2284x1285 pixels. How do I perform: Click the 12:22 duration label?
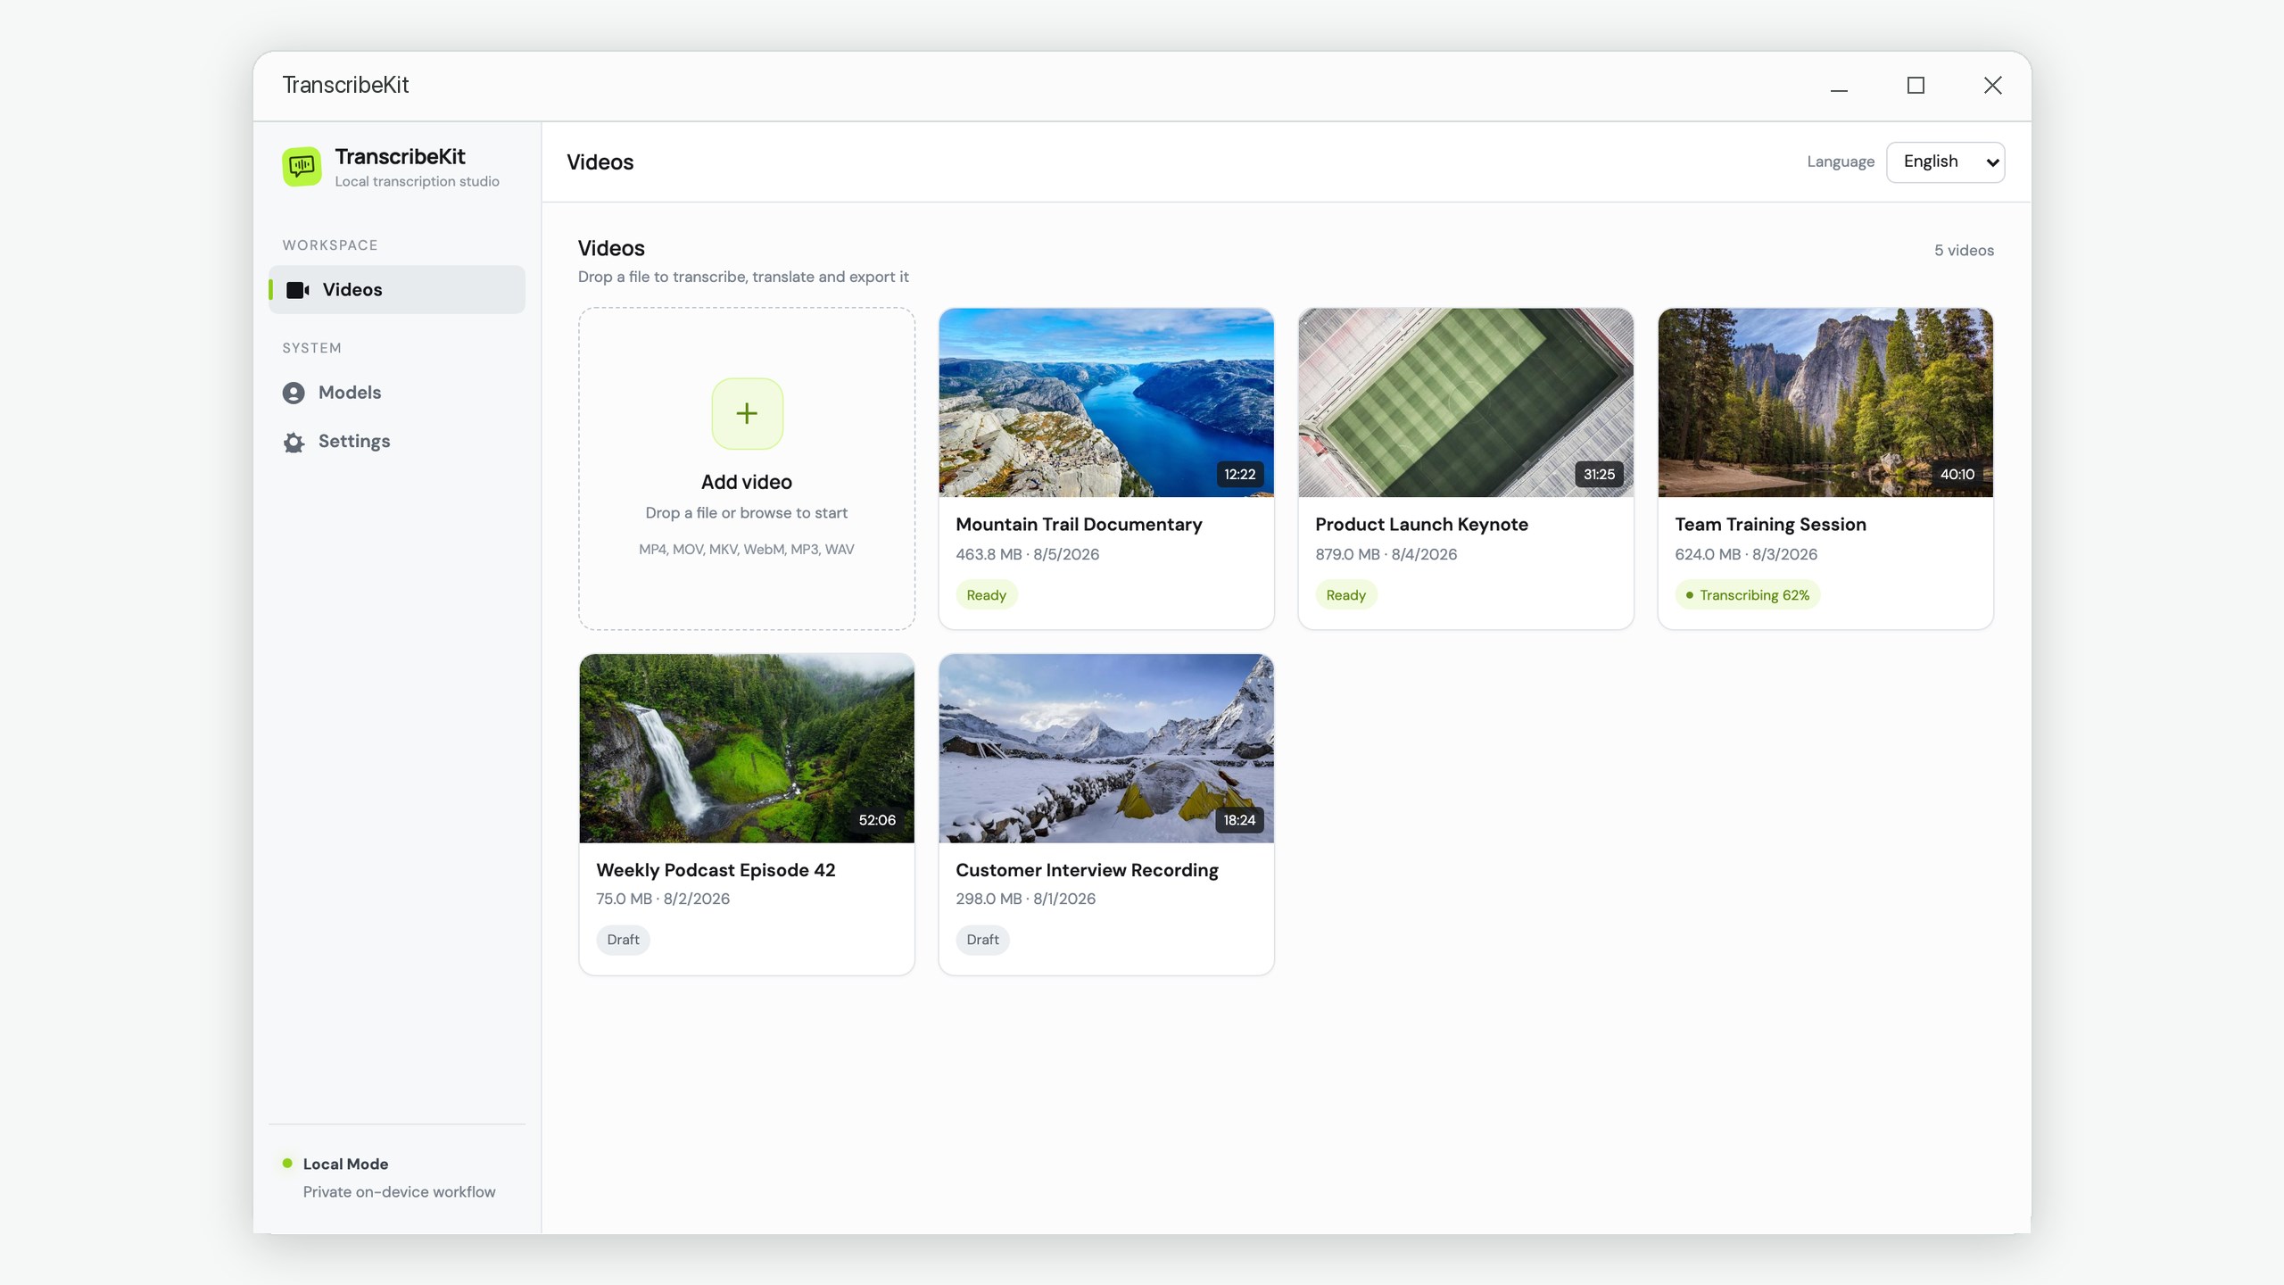tap(1239, 474)
